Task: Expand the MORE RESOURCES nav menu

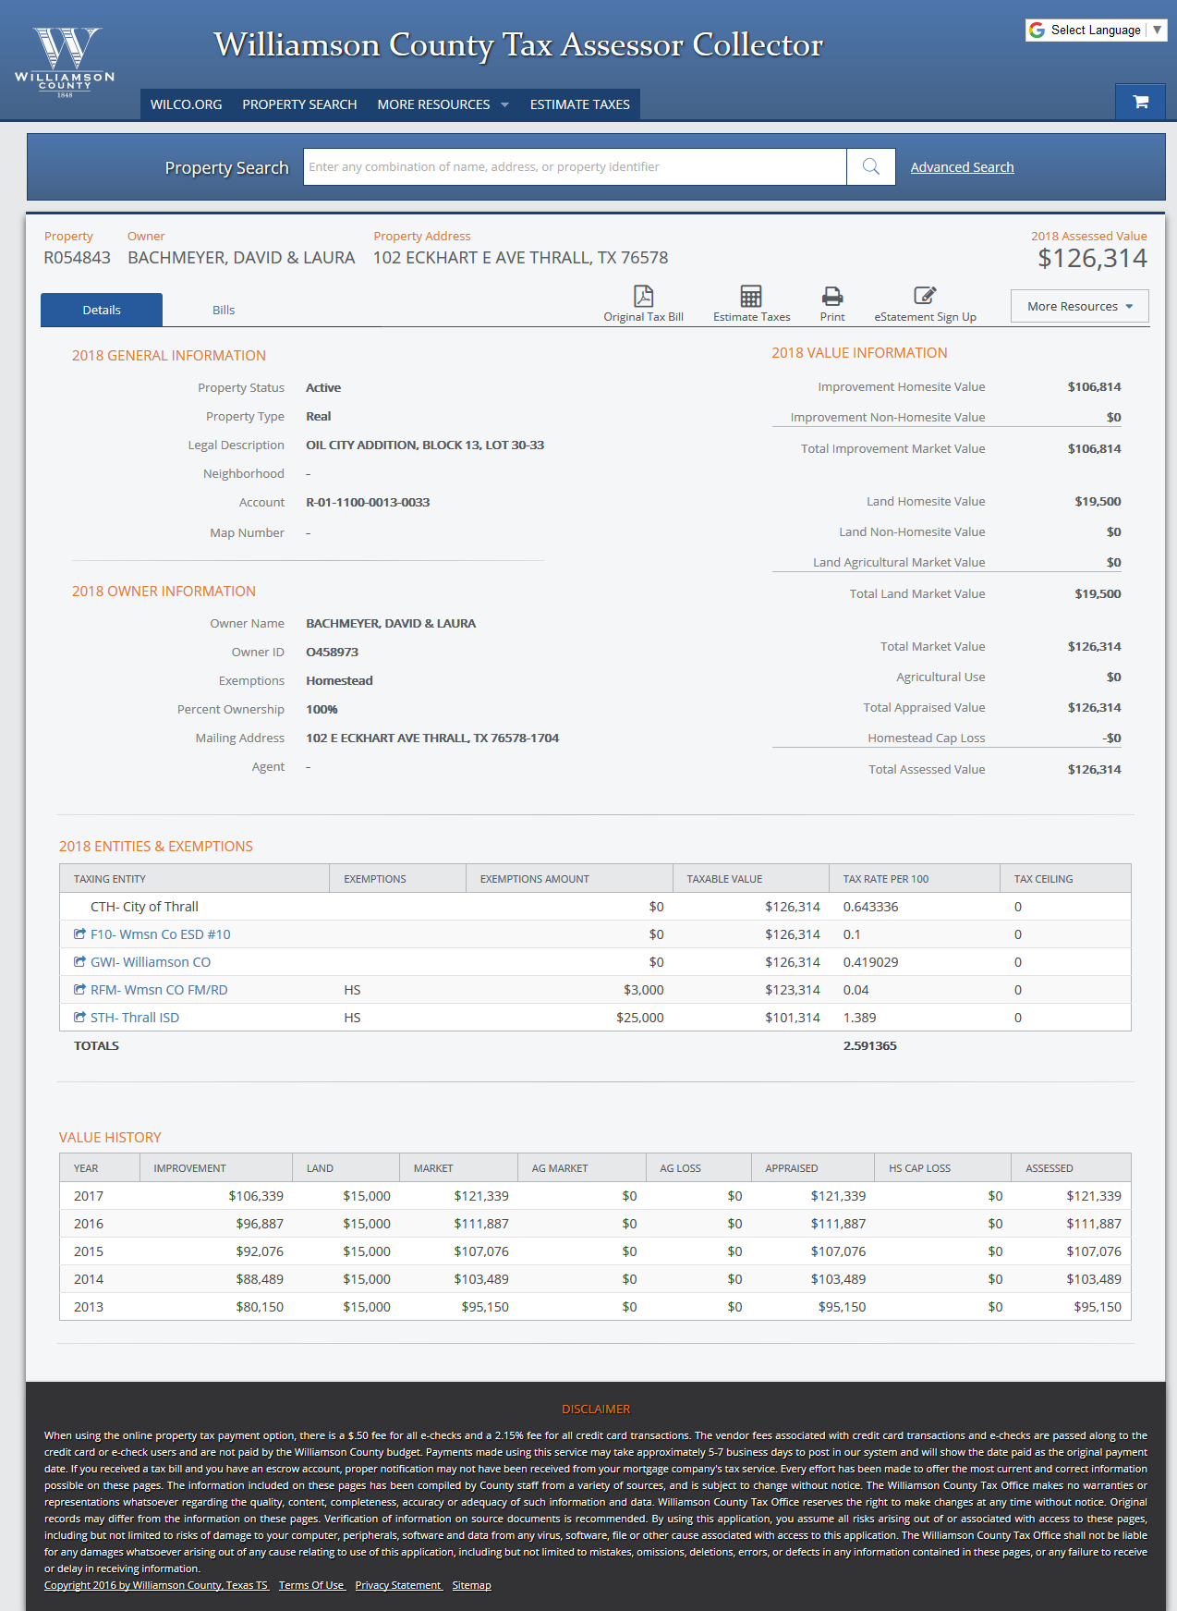Action: (443, 104)
